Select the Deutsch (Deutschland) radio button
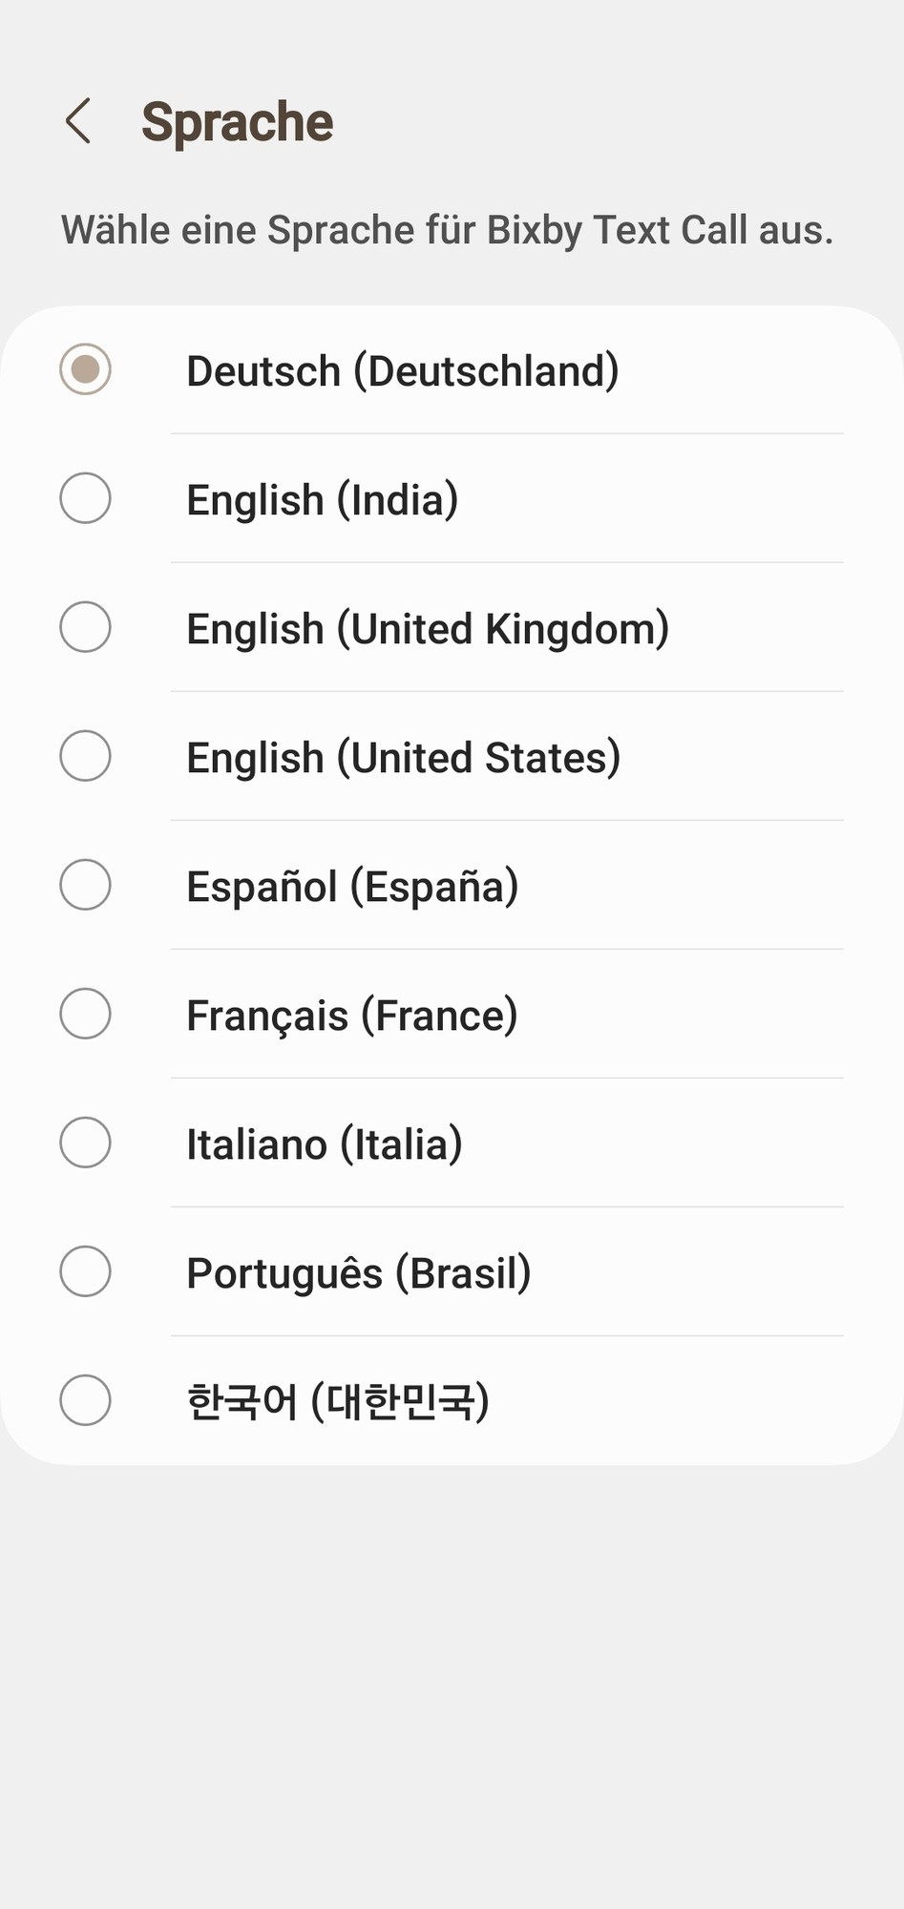This screenshot has height=1909, width=904. point(86,369)
